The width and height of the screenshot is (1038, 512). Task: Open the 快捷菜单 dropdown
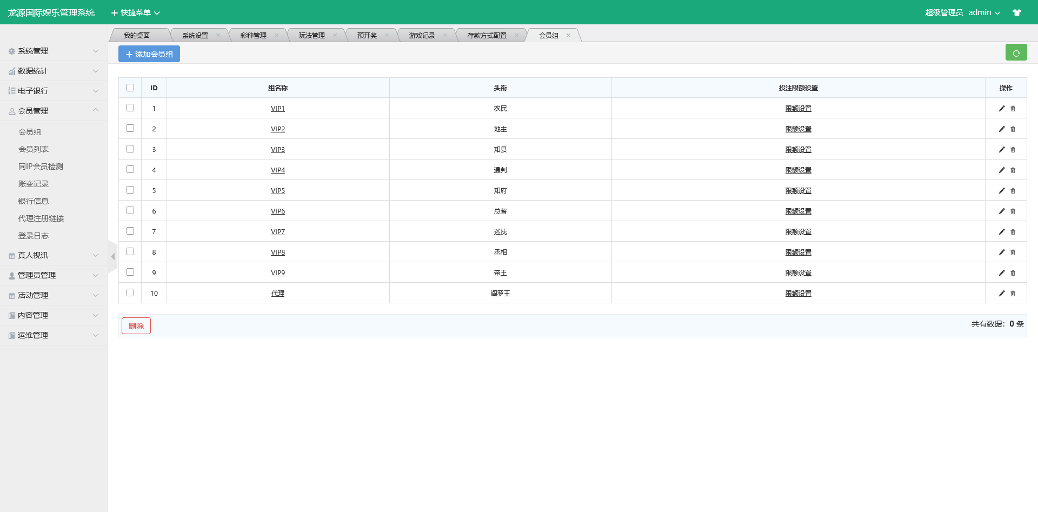[x=136, y=12]
